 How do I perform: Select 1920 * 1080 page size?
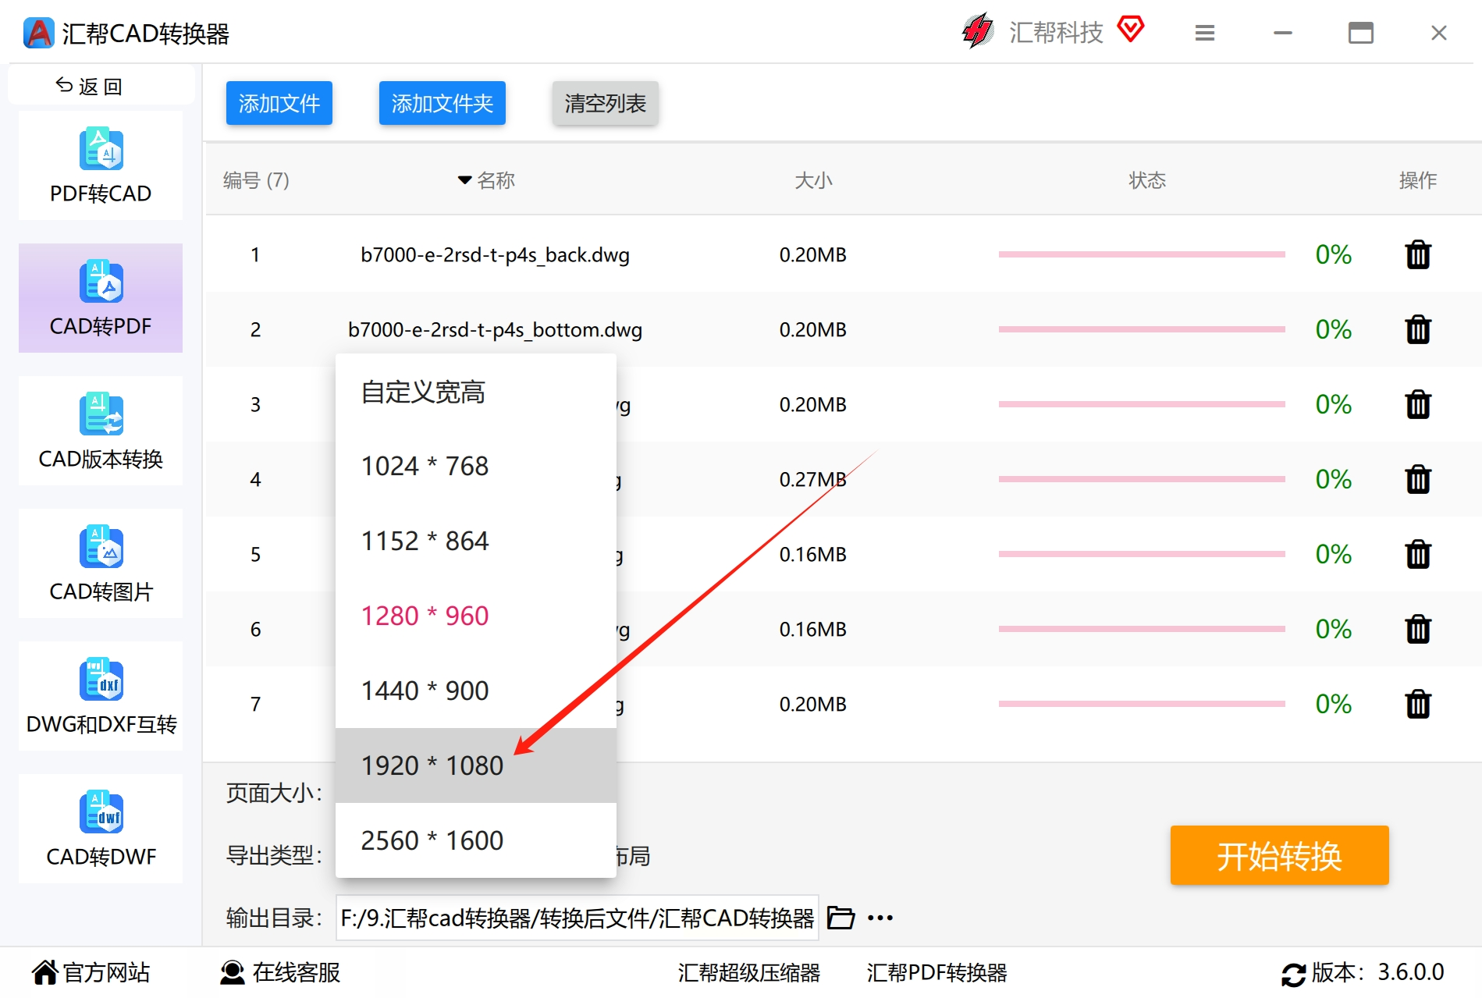click(x=476, y=765)
